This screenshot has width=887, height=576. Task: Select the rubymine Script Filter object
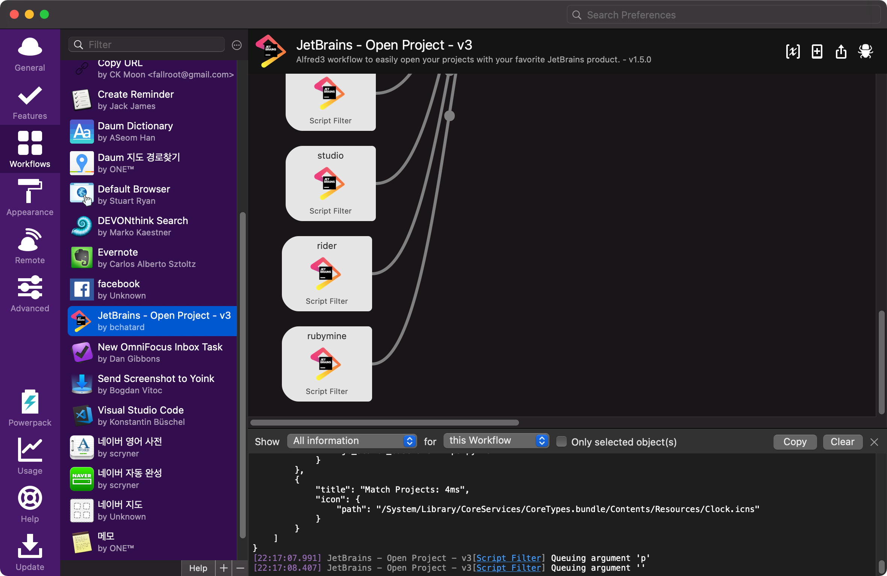pos(327,364)
